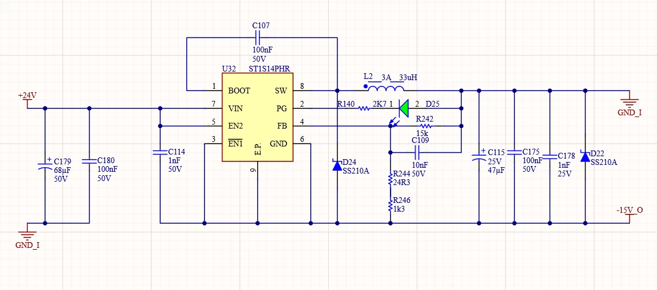The image size is (657, 290).
Task: Select the U32 ST1S14PHR regulator IC body
Action: click(257, 117)
